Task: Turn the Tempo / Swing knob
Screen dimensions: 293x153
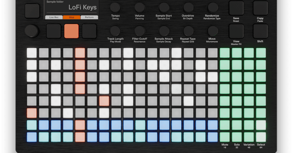Action: point(115,8)
